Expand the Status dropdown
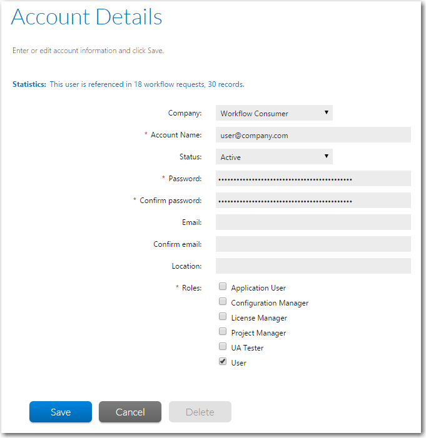The image size is (426, 438). [274, 157]
